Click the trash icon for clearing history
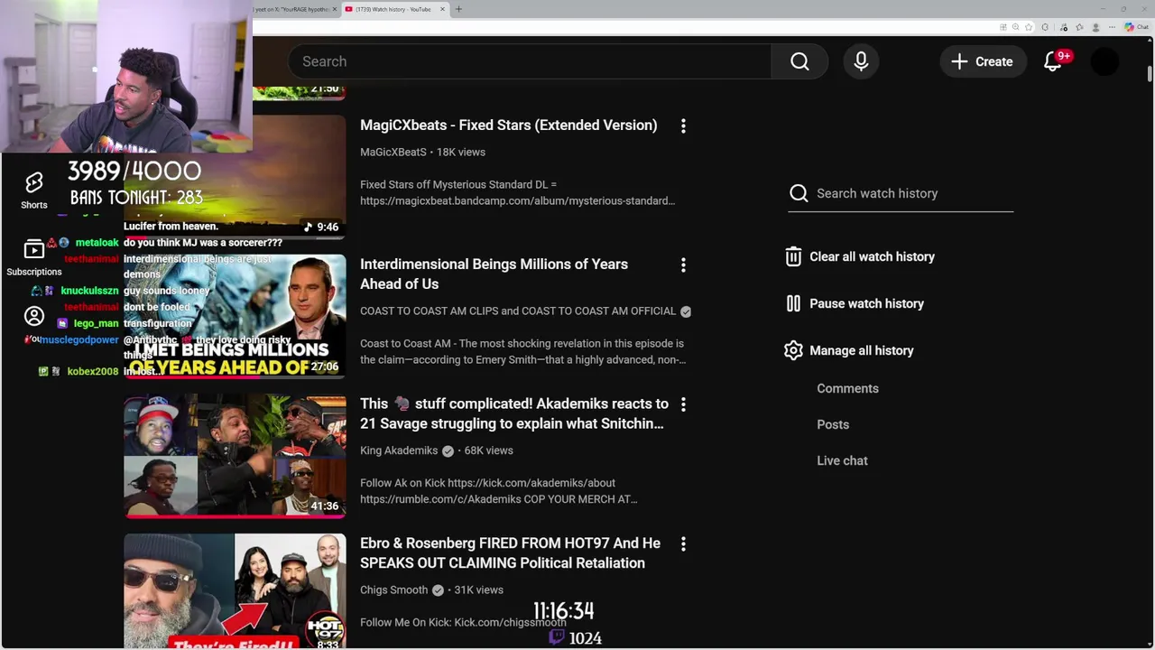The width and height of the screenshot is (1155, 650). click(793, 256)
